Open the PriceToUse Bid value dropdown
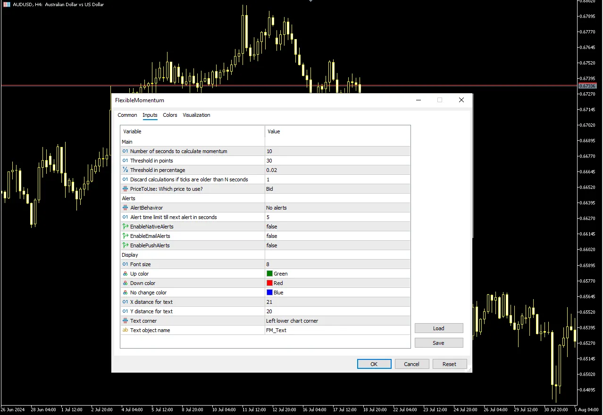Screen dimensions: 603x415 click(337, 189)
